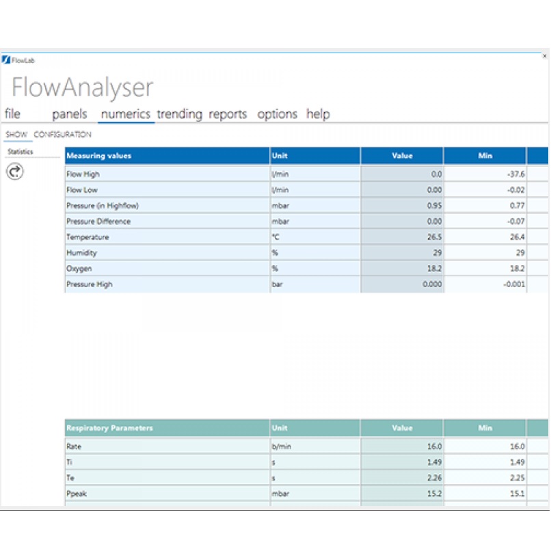The width and height of the screenshot is (551, 547).
Task: Open the options menu
Action: pos(277,114)
